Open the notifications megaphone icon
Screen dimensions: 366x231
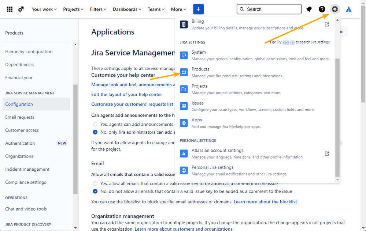tap(309, 9)
